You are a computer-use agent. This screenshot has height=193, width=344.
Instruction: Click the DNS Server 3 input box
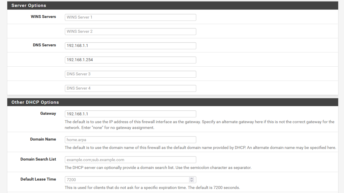(130, 74)
